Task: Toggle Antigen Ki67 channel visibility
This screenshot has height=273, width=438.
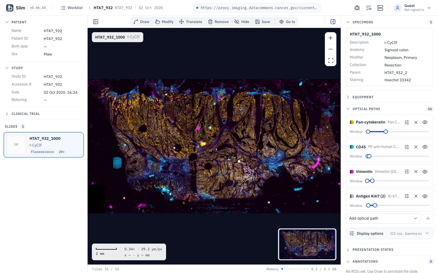Action: (425, 196)
